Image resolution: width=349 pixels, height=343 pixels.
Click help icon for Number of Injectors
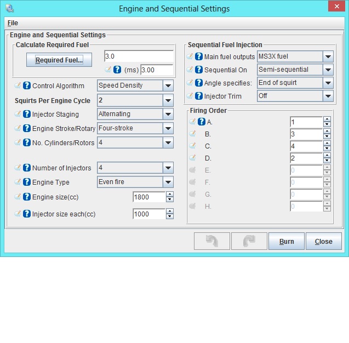27,168
